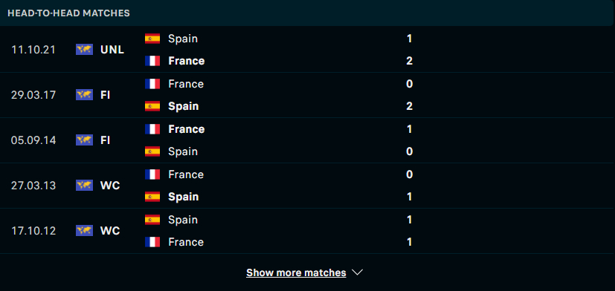Click Spain flag in 11.10.21 match
The height and width of the screenshot is (291, 615).
tap(152, 39)
